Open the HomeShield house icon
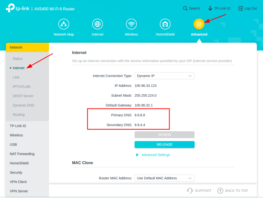The image size is (263, 198). (165, 24)
